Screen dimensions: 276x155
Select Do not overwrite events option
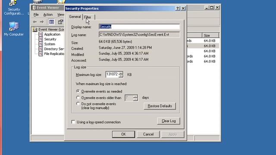(x=78, y=104)
